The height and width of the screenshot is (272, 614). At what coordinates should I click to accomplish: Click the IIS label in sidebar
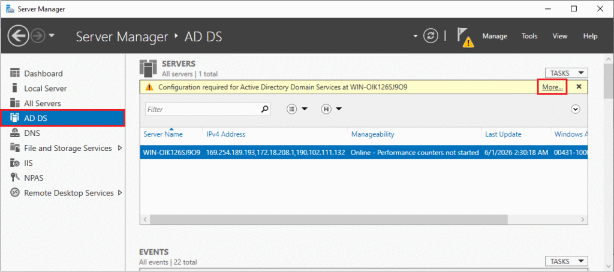[28, 163]
